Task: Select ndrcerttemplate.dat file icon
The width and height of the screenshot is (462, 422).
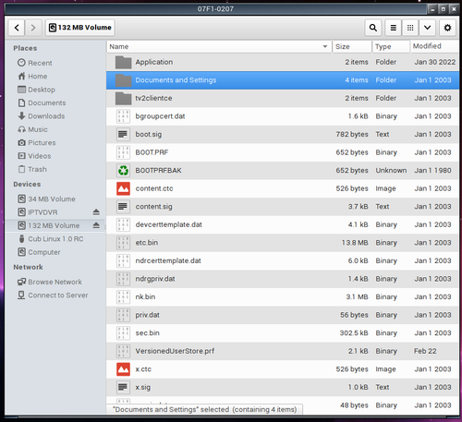Action: coord(123,261)
